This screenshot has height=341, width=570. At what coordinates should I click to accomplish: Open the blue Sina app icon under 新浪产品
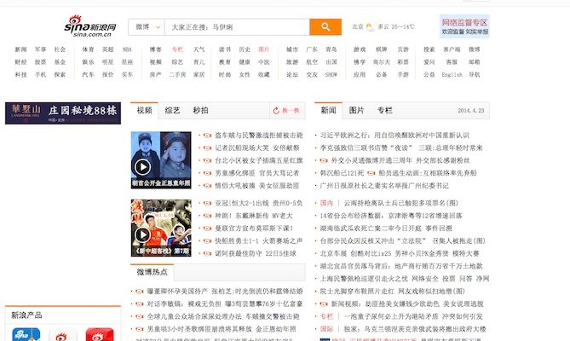click(x=24, y=337)
